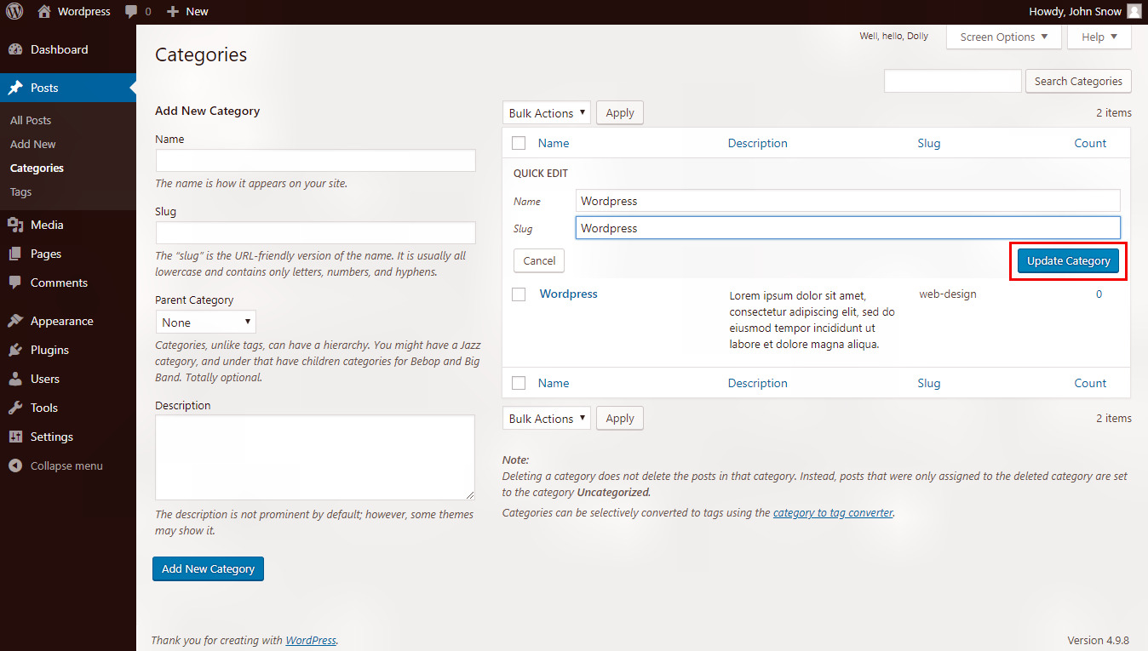
Task: Click the Pages icon in sidebar
Action: (15, 254)
